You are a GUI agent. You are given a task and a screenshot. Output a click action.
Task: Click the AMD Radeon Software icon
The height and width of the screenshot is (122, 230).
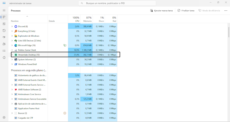click(16, 89)
